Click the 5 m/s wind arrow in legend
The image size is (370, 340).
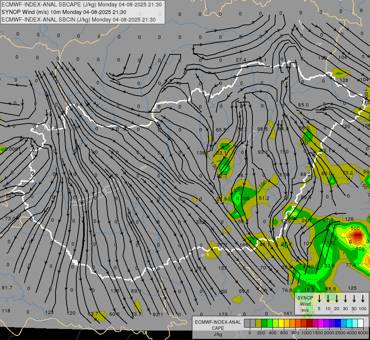point(319,299)
